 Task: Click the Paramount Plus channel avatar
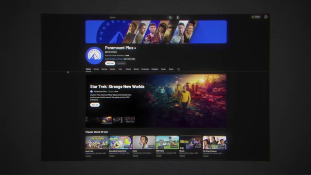(94, 55)
